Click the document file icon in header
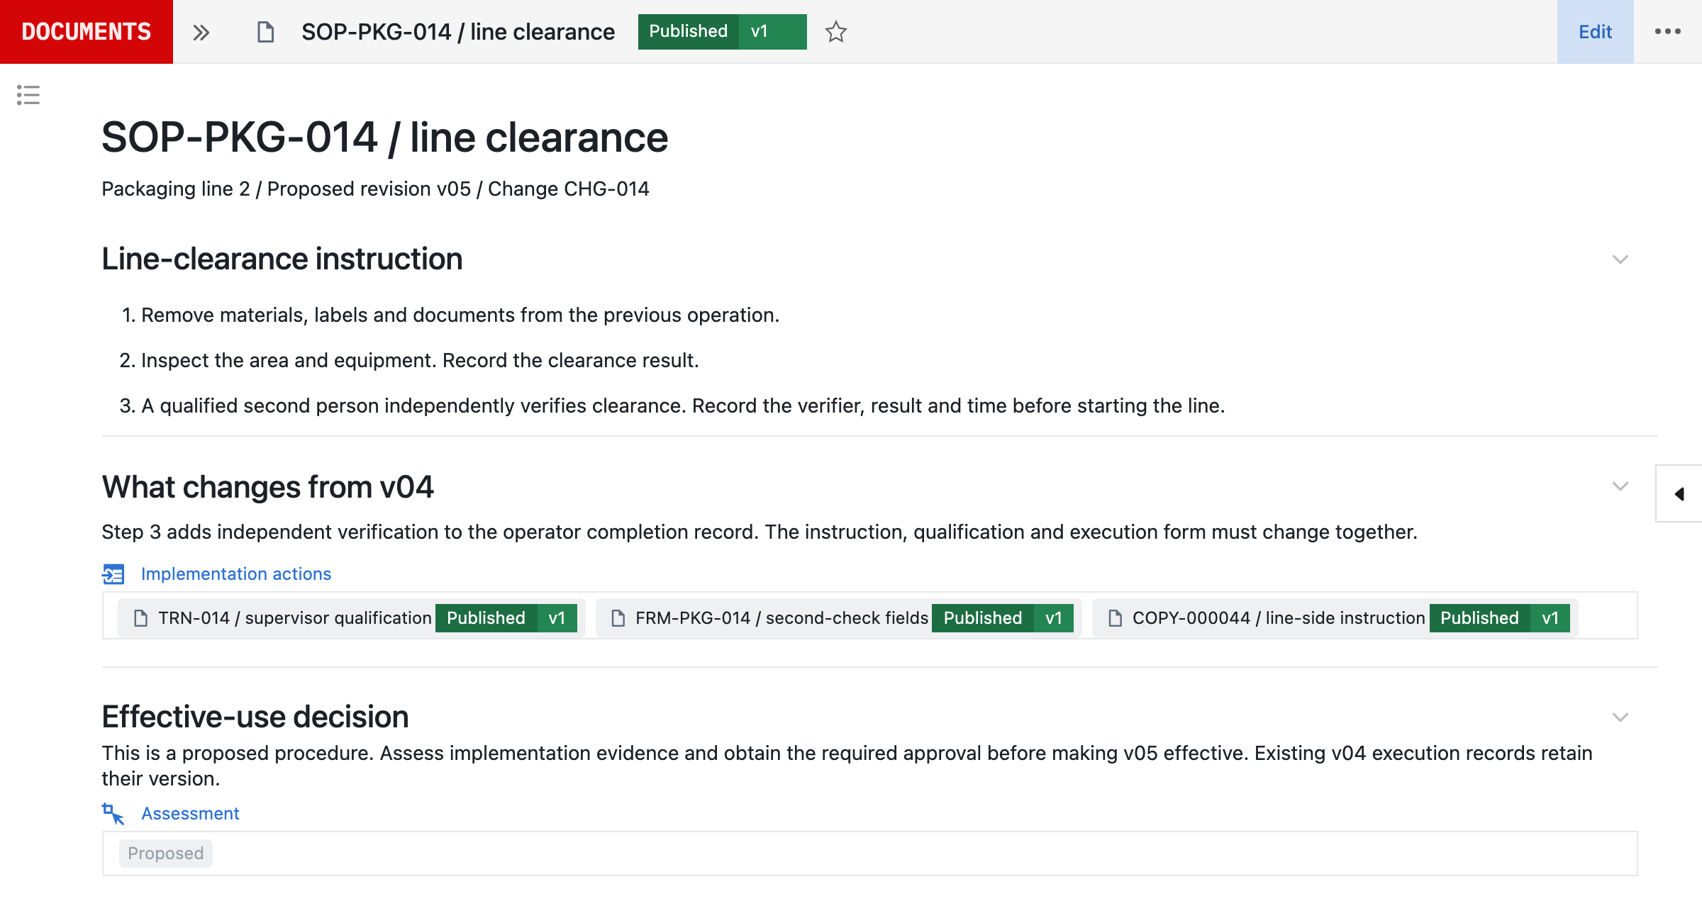The image size is (1702, 923). 265,32
